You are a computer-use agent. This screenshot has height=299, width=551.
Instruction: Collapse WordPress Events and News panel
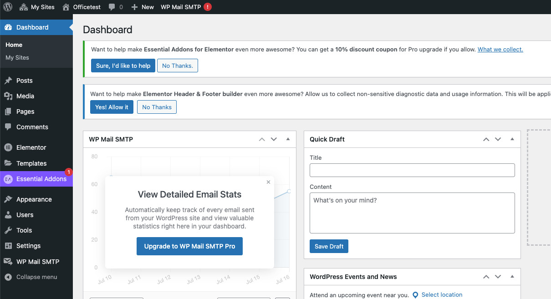coord(511,276)
